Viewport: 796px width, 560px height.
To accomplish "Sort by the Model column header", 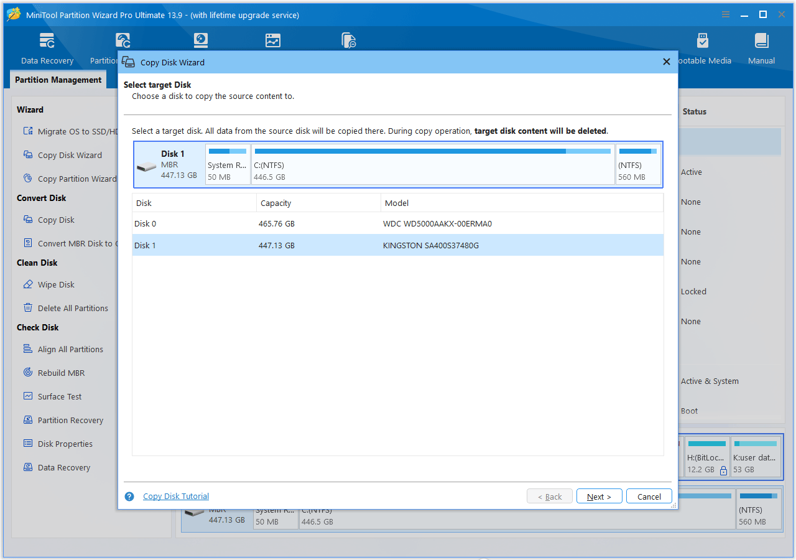I will [x=522, y=203].
